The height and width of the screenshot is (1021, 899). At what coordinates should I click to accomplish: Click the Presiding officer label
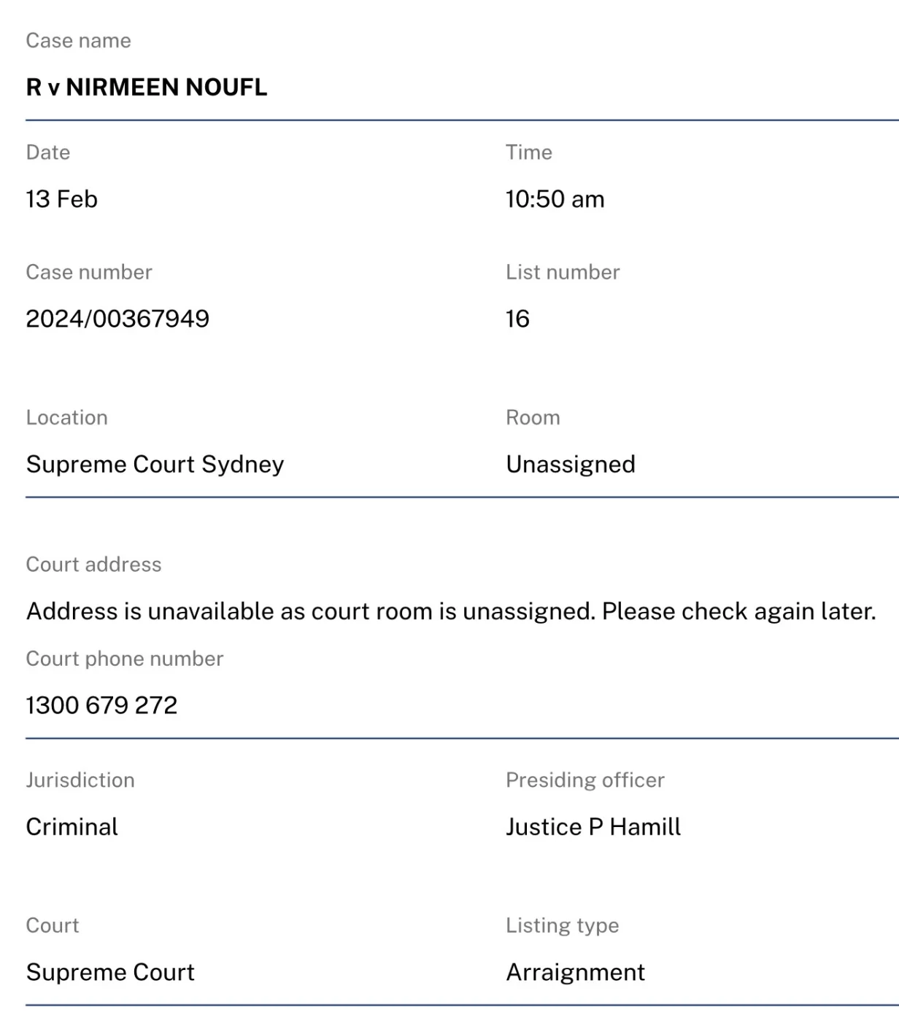(585, 780)
